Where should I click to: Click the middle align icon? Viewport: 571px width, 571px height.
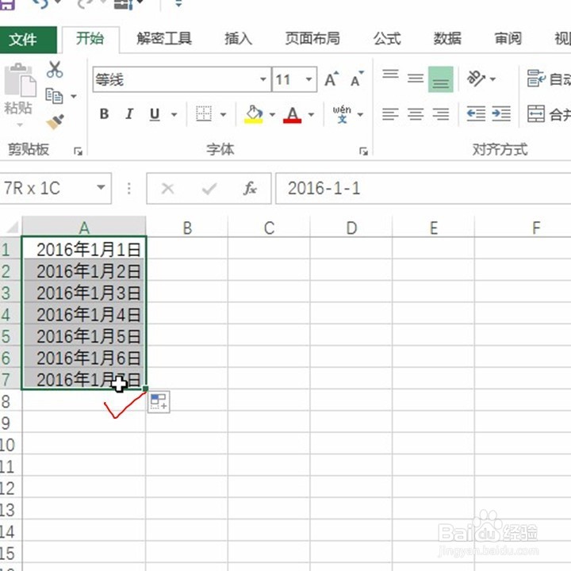[x=416, y=79]
